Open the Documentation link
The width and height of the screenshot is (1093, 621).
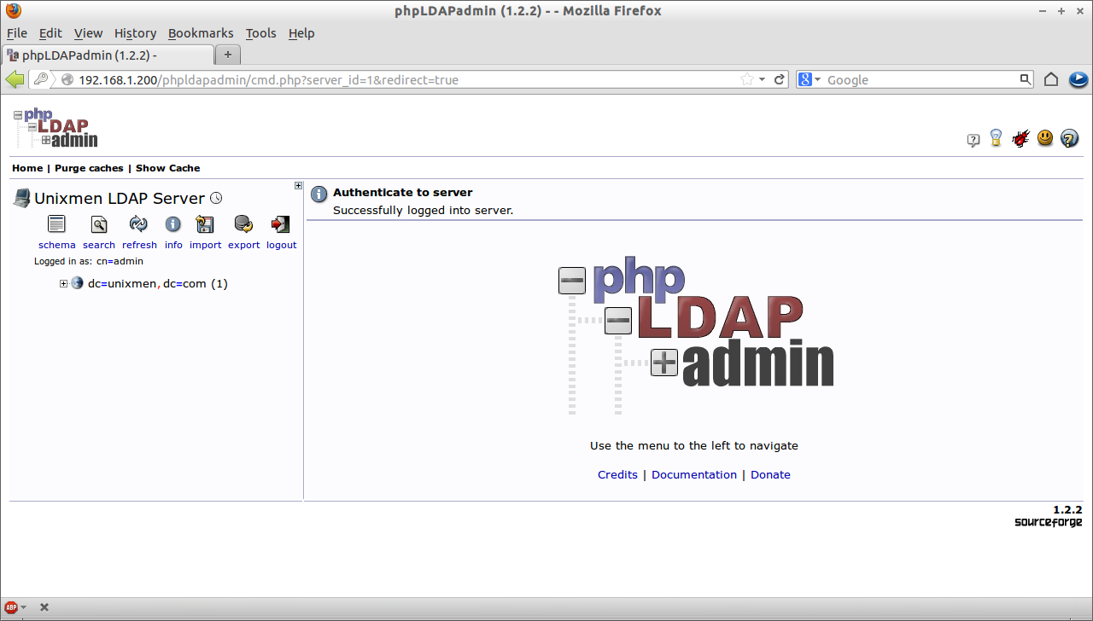[x=694, y=475]
